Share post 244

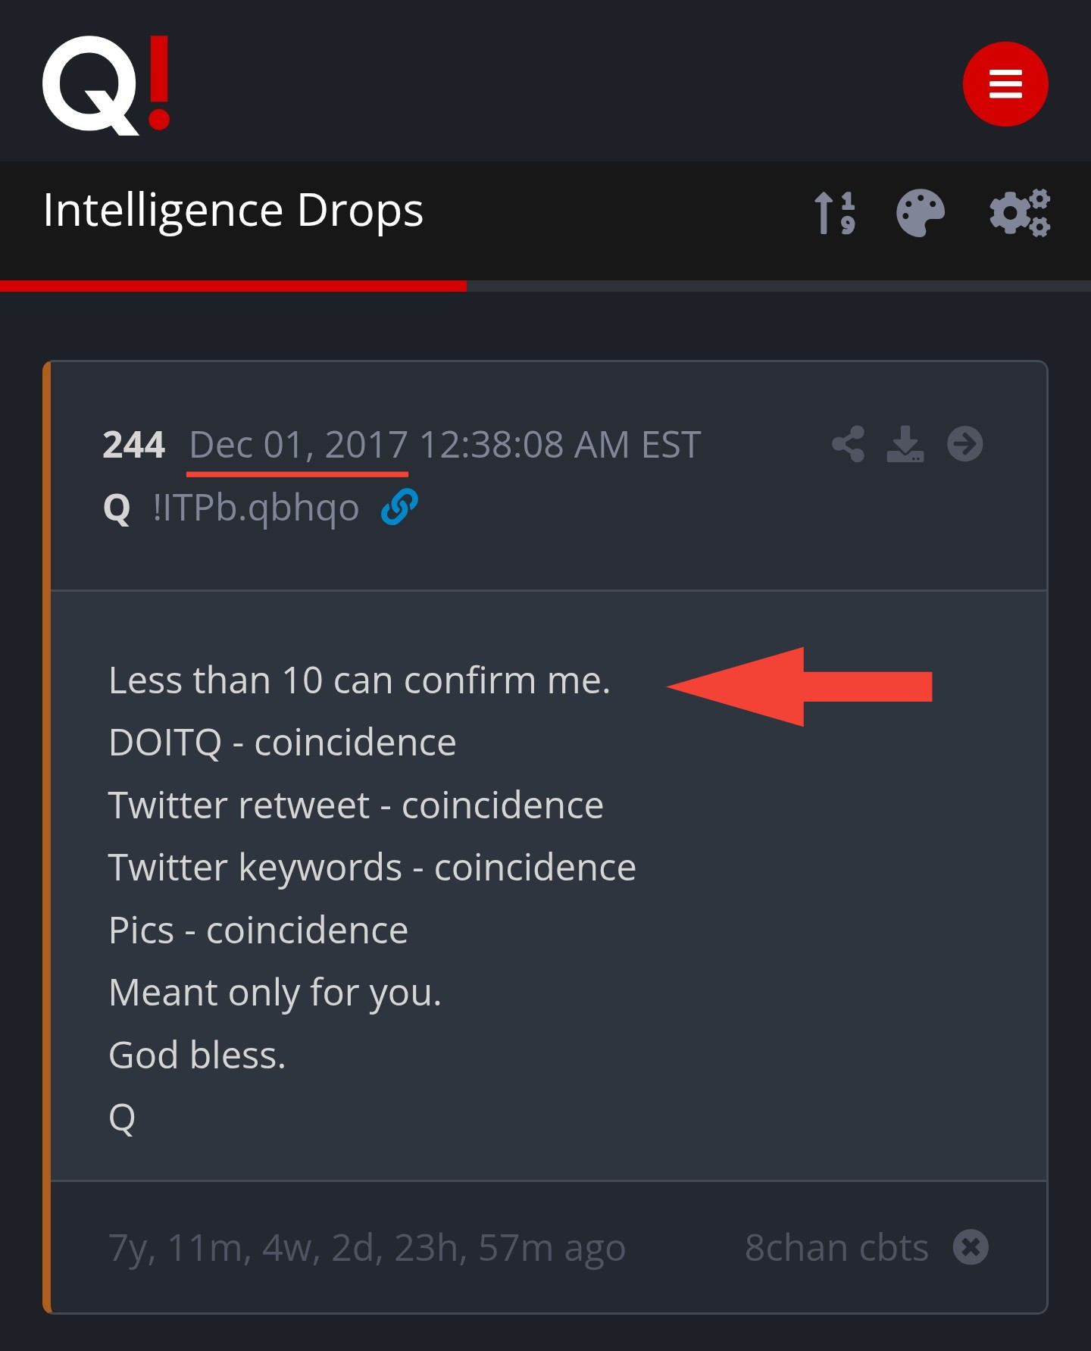point(848,444)
